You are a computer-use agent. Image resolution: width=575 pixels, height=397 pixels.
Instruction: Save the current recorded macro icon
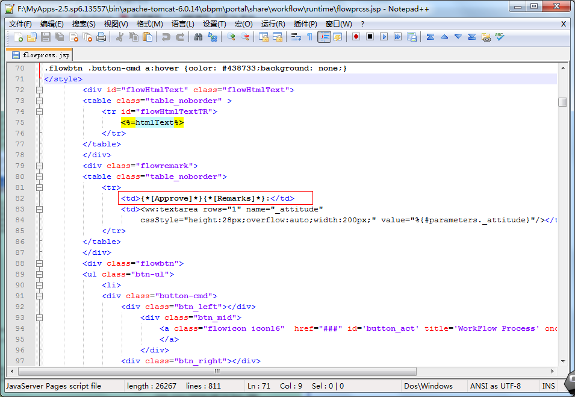click(x=411, y=37)
